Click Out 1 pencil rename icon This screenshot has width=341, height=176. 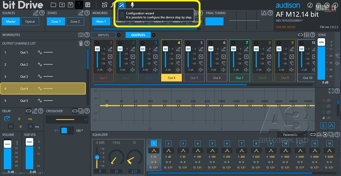pyautogui.click(x=110, y=49)
